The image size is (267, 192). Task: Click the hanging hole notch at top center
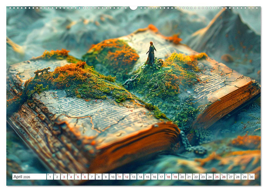133,8
